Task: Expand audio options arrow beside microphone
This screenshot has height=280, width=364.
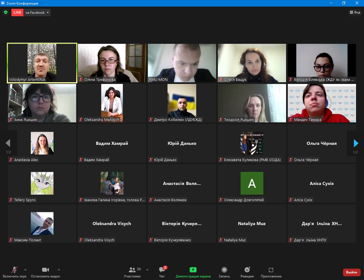Action: (x=25, y=270)
